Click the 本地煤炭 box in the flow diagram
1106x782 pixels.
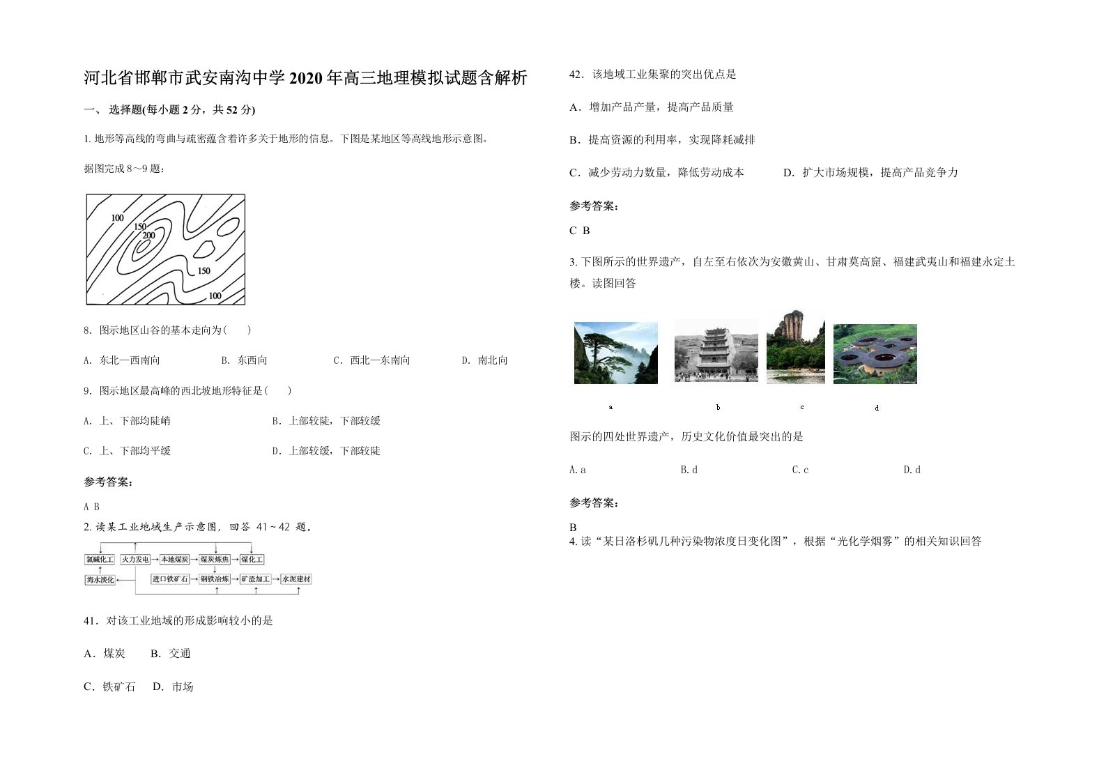(174, 560)
